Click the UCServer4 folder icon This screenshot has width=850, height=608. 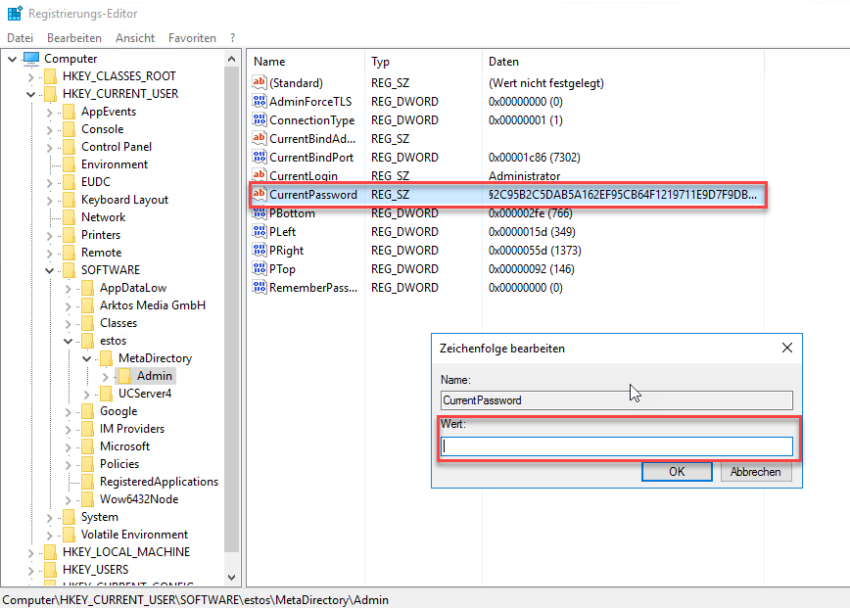(x=106, y=394)
